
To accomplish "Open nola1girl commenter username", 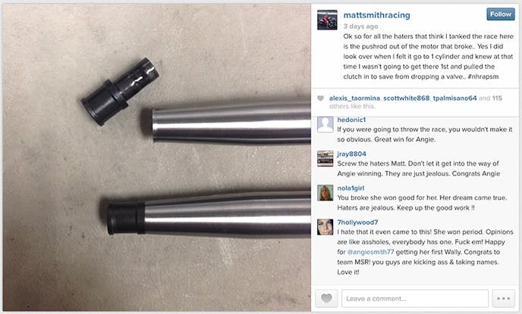I will click(x=351, y=188).
